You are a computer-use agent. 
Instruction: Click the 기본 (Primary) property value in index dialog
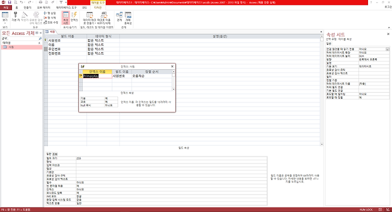click(111, 98)
